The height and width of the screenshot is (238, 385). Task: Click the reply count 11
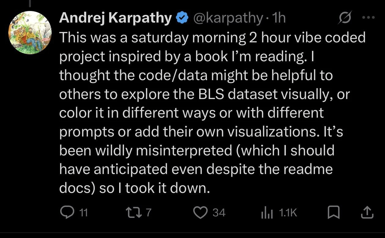pos(83,212)
